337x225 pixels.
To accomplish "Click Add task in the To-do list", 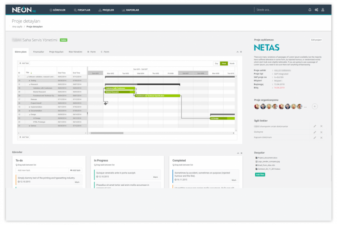I will pyautogui.click(x=75, y=170).
